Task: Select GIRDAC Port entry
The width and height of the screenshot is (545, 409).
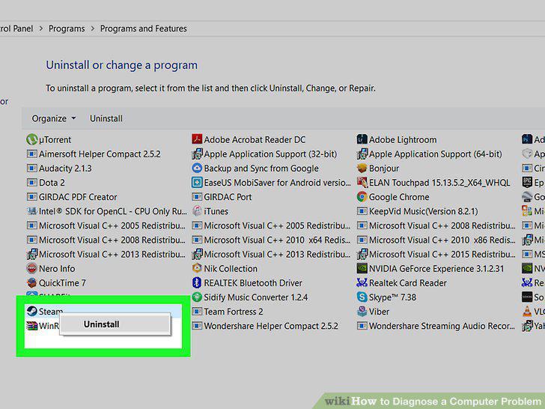Action: click(x=222, y=197)
